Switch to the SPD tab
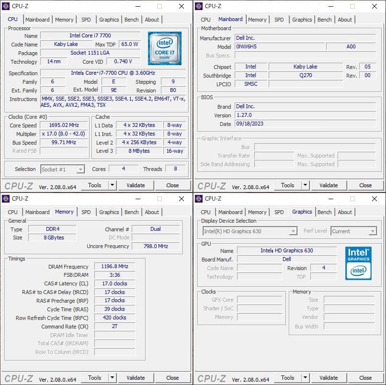386x385 pixels. [87, 20]
